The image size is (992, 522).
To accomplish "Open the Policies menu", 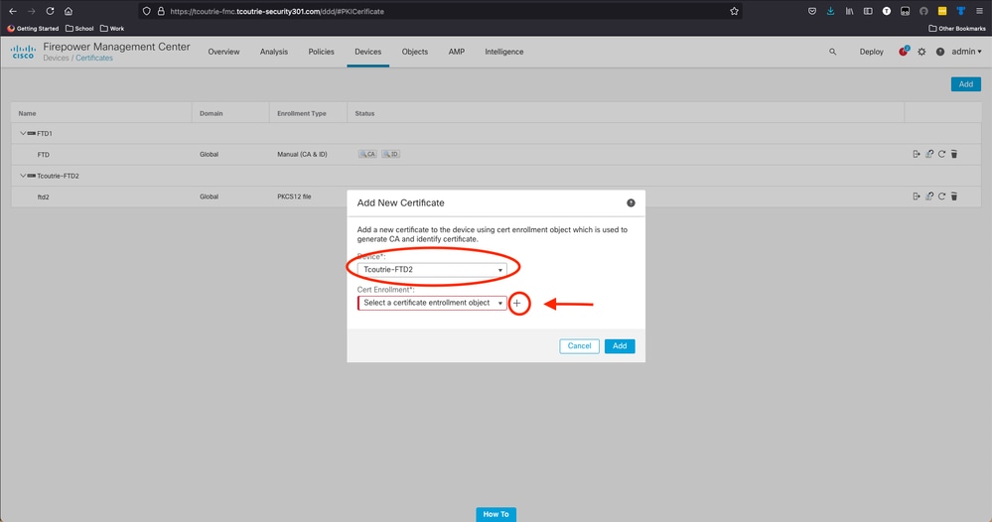I will pyautogui.click(x=322, y=52).
